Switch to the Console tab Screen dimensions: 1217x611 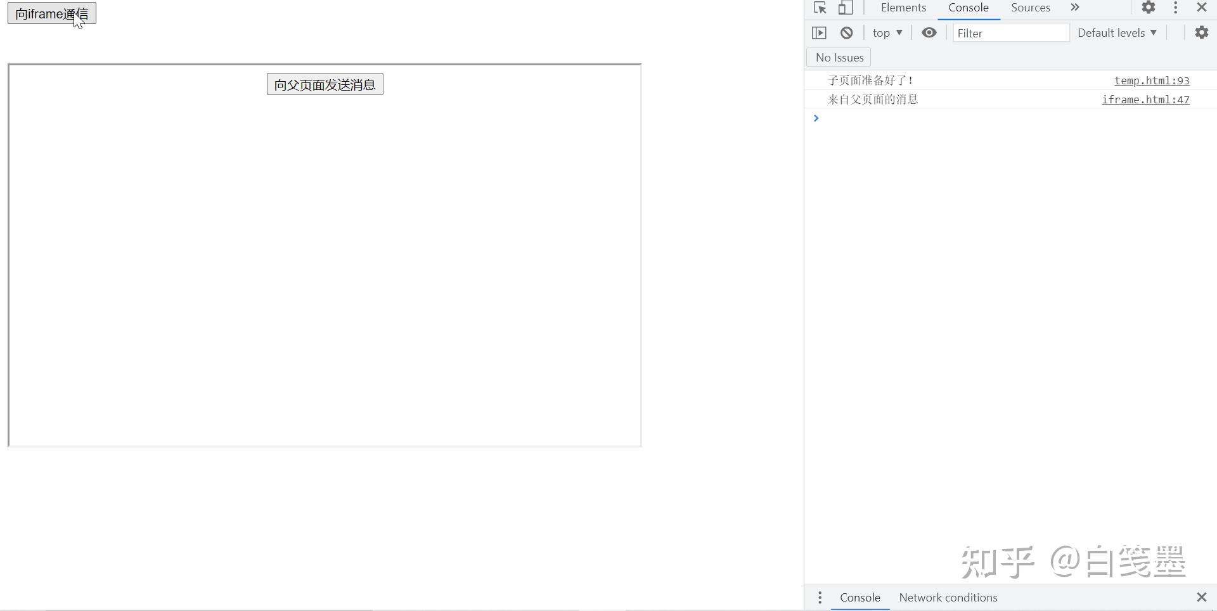[x=969, y=8]
